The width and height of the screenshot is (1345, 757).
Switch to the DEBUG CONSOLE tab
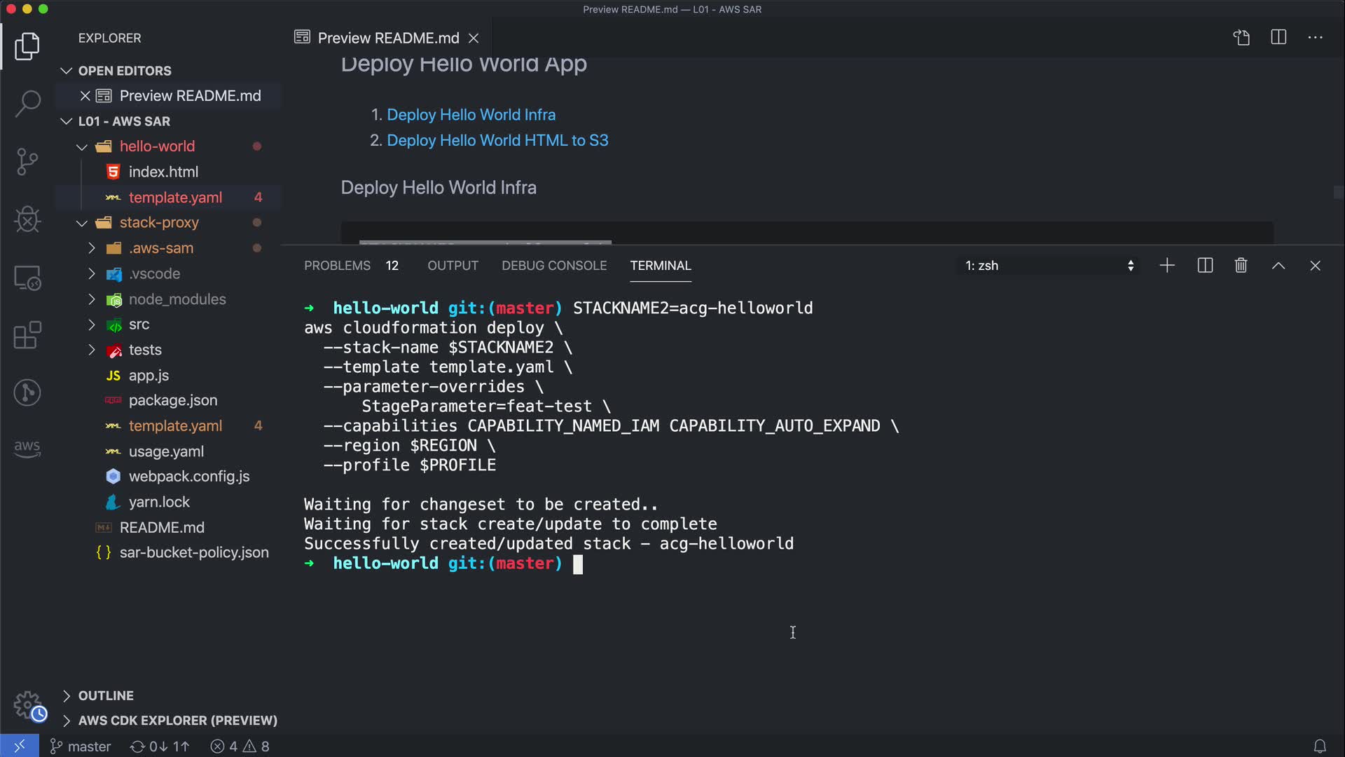click(x=553, y=266)
